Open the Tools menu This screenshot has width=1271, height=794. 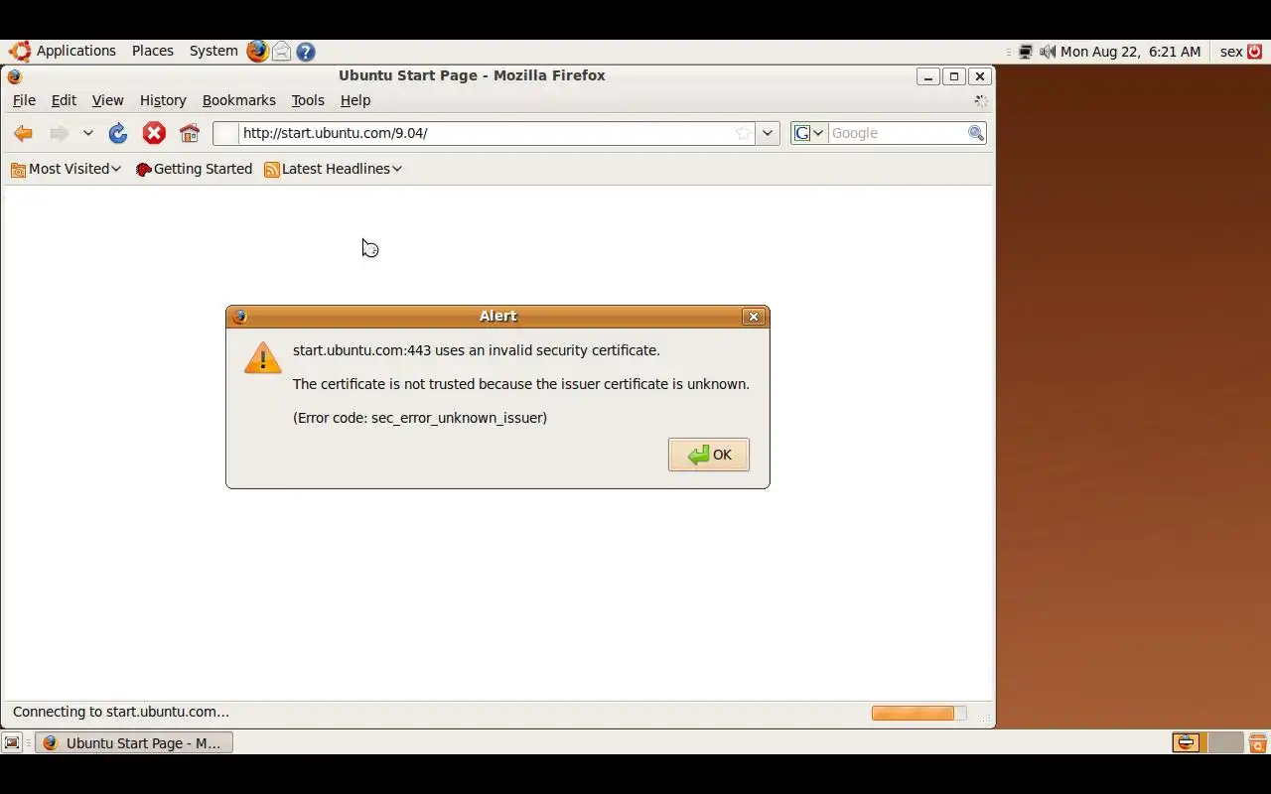tap(308, 100)
